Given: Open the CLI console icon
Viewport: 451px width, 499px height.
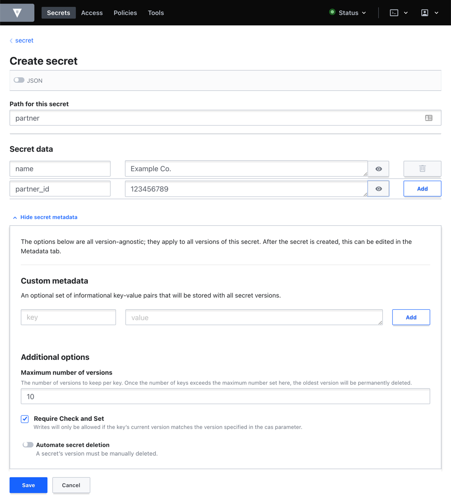Looking at the screenshot, I should (x=395, y=13).
